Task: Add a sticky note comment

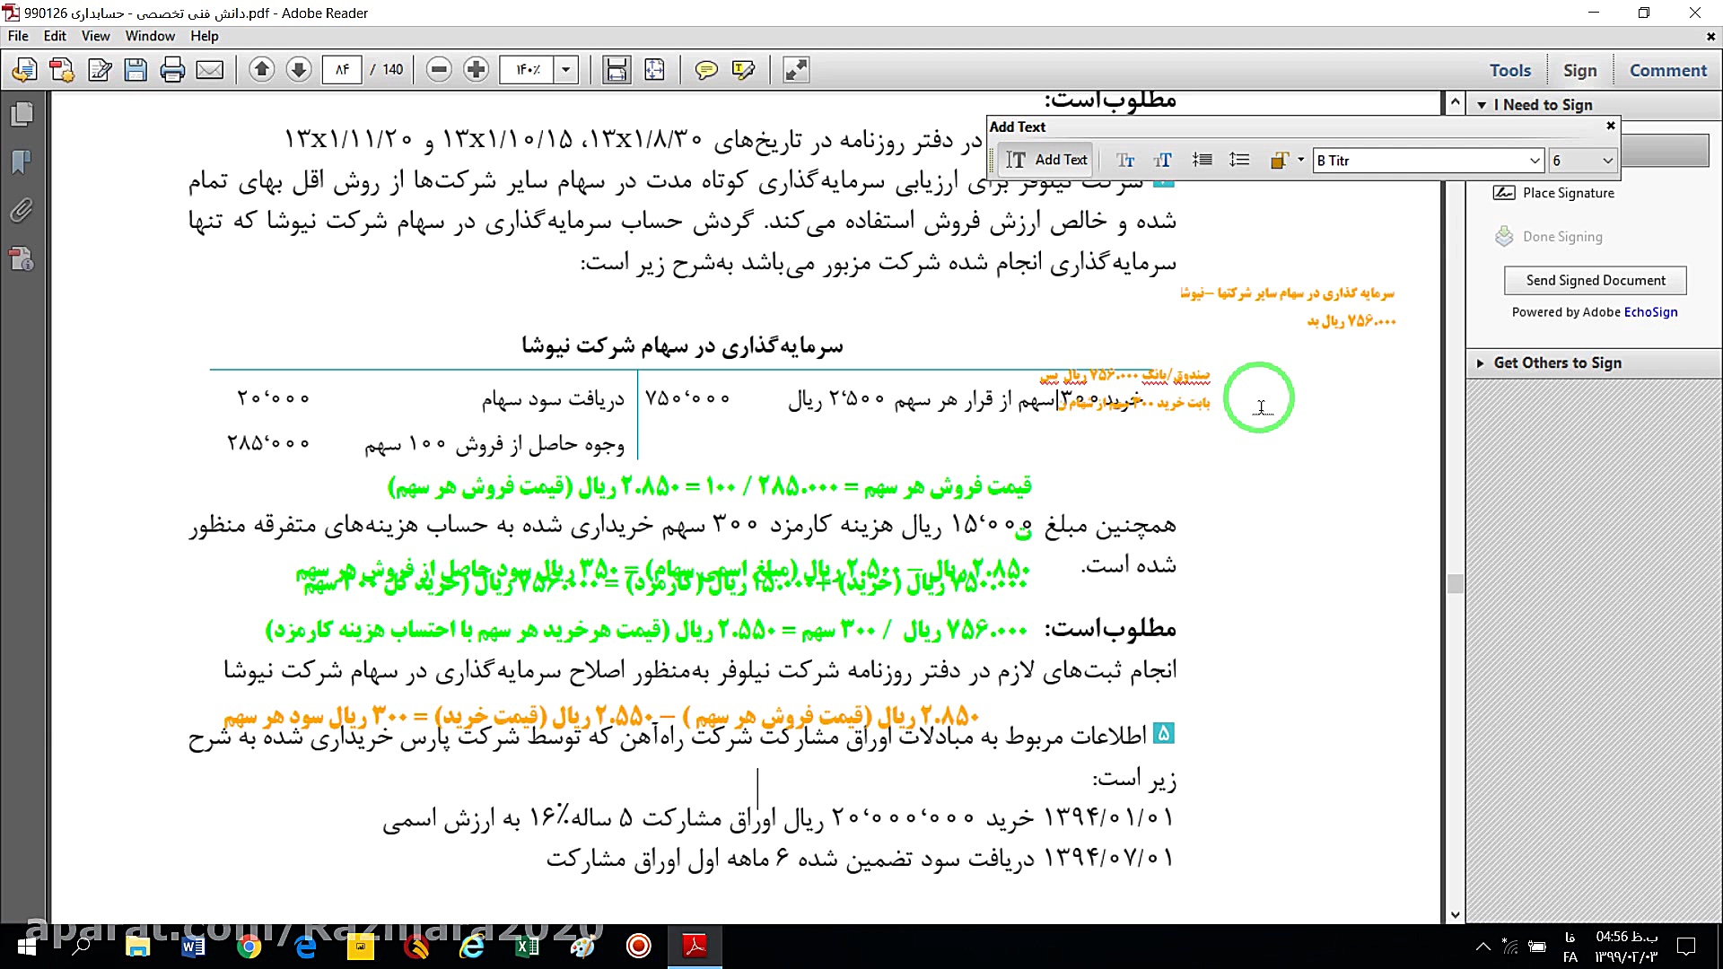Action: click(706, 70)
